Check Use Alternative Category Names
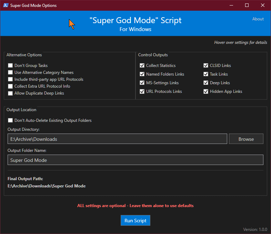 10,72
